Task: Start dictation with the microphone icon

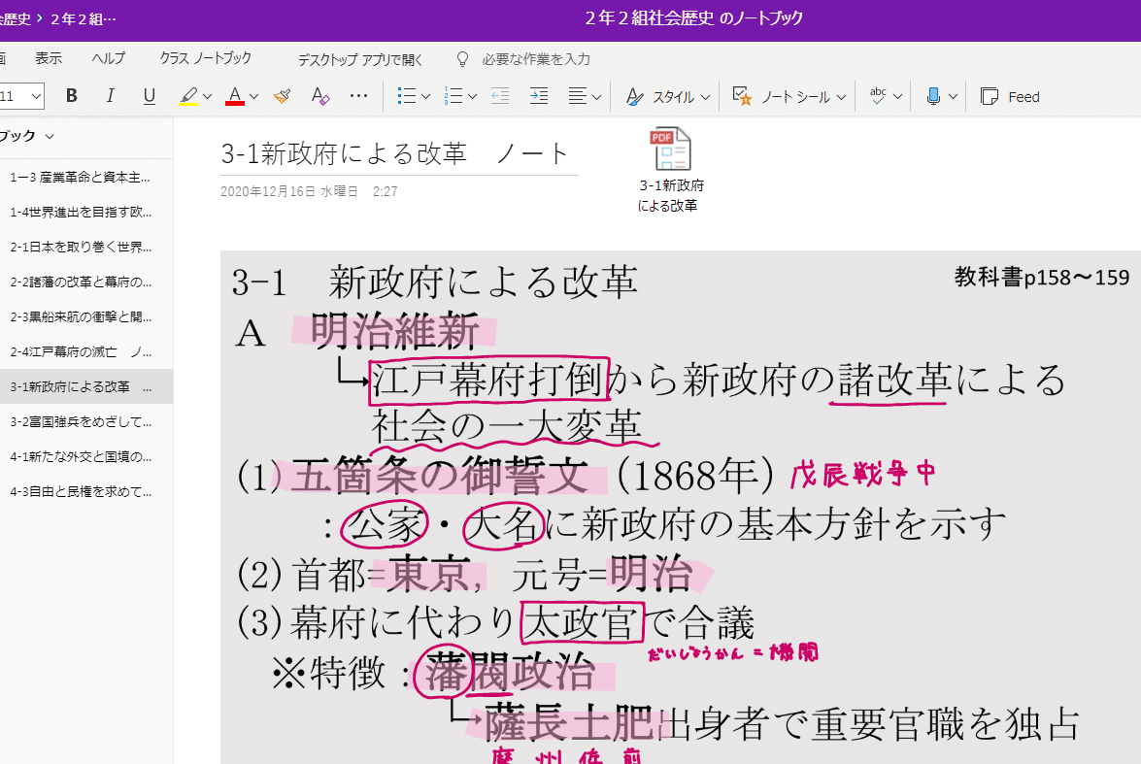Action: [x=933, y=96]
